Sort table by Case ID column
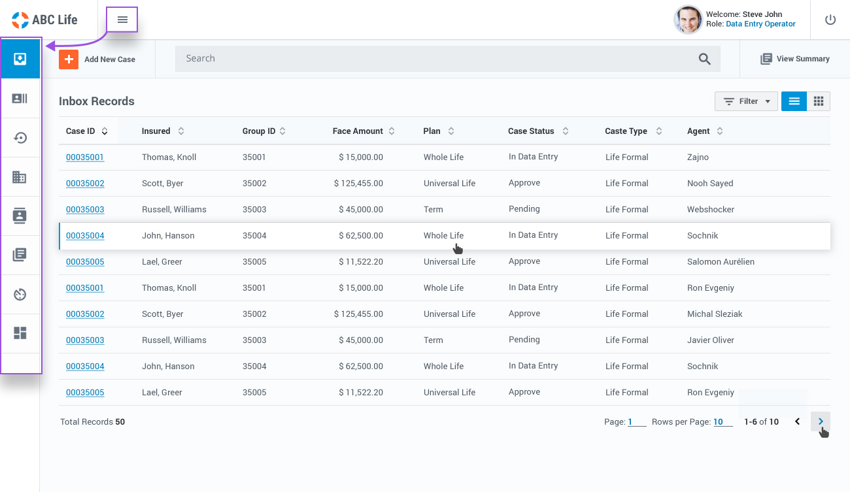Viewport: 850px width, 492px height. coord(105,131)
